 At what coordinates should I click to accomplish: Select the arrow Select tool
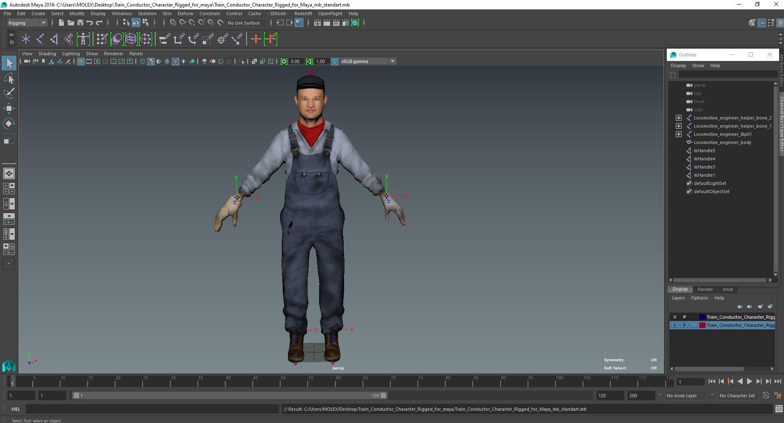pos(9,63)
